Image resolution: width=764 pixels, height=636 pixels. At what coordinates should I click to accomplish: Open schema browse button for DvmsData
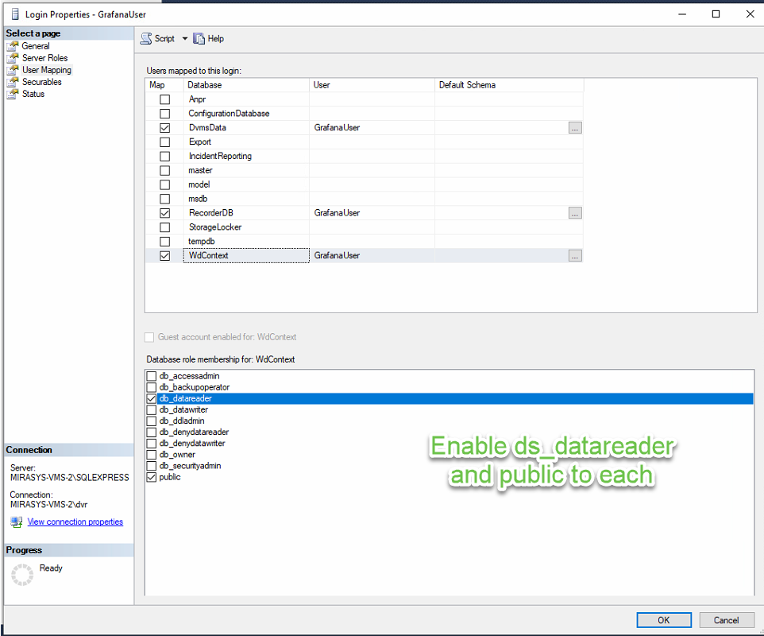575,128
